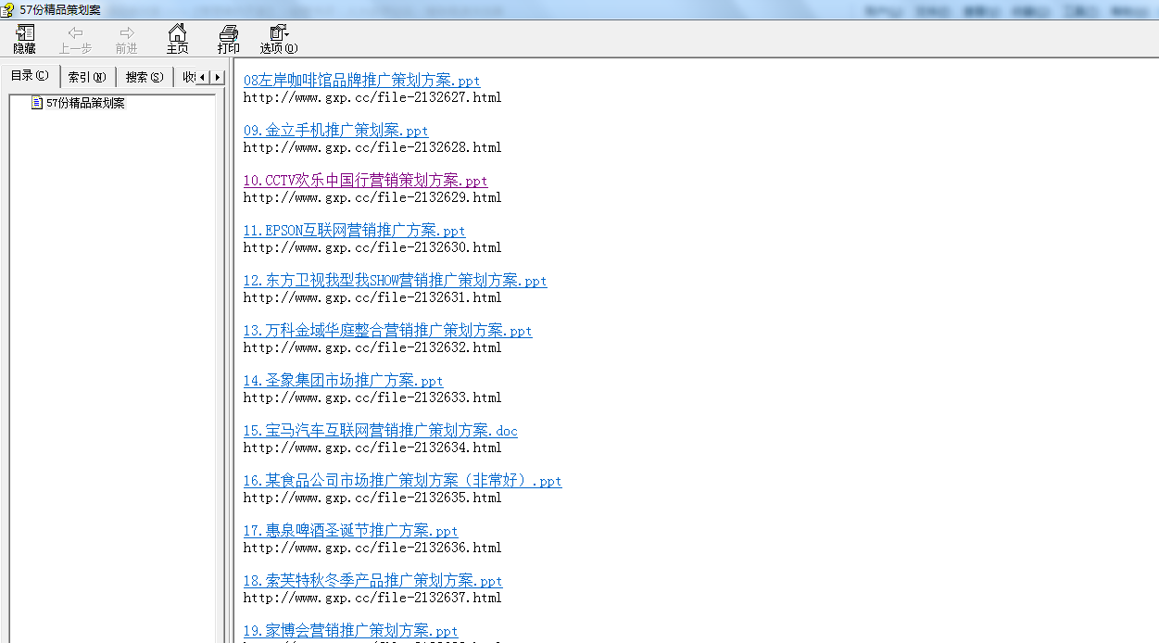Click the 57份精品策划案 window title text
The image size is (1159, 643).
click(x=60, y=9)
